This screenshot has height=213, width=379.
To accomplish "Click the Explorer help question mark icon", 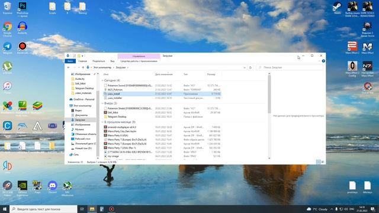I will point(323,61).
